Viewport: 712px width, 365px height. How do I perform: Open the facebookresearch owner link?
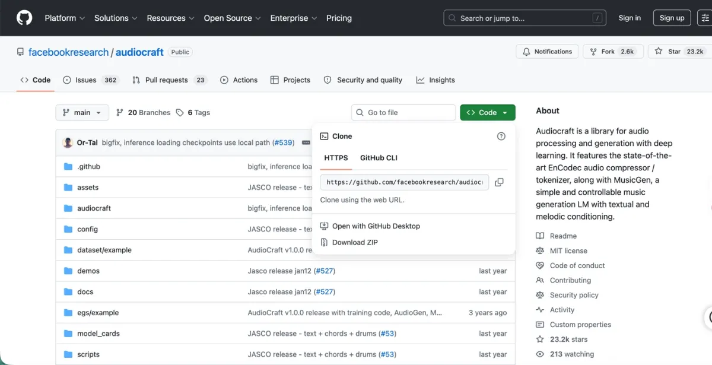(x=69, y=52)
